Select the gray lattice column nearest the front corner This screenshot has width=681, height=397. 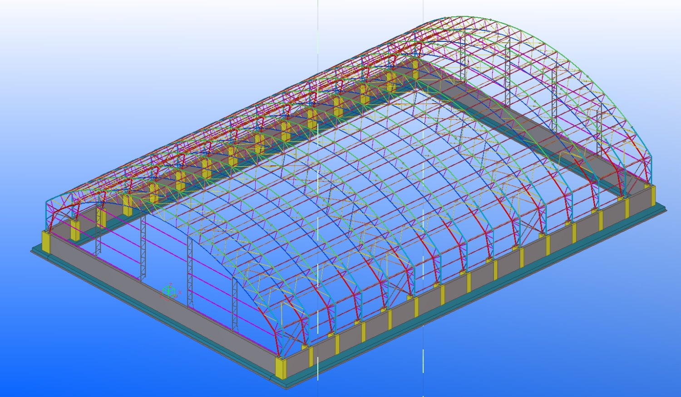[234, 304]
